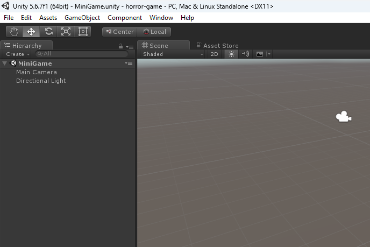The image size is (370, 247).
Task: Open the Hierarchy panel options menu
Action: [x=130, y=47]
